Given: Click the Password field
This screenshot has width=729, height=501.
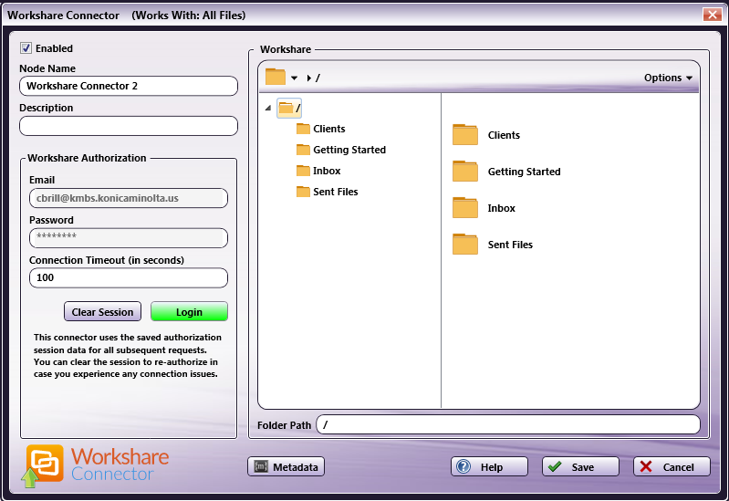Looking at the screenshot, I should coord(129,238).
